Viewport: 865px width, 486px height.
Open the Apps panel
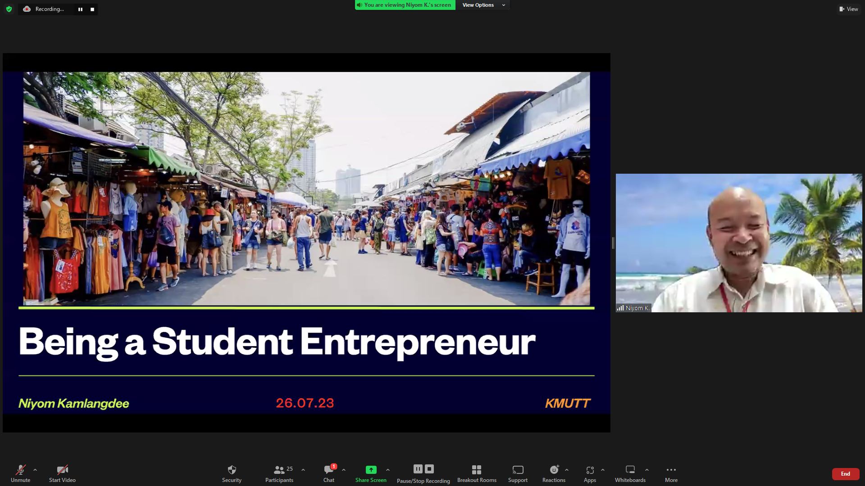tap(590, 473)
